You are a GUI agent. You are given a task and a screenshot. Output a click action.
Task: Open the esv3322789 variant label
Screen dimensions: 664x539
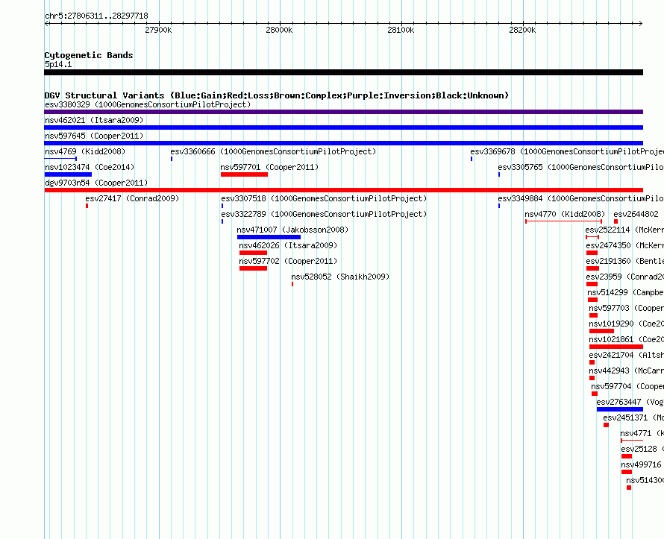[324, 214]
